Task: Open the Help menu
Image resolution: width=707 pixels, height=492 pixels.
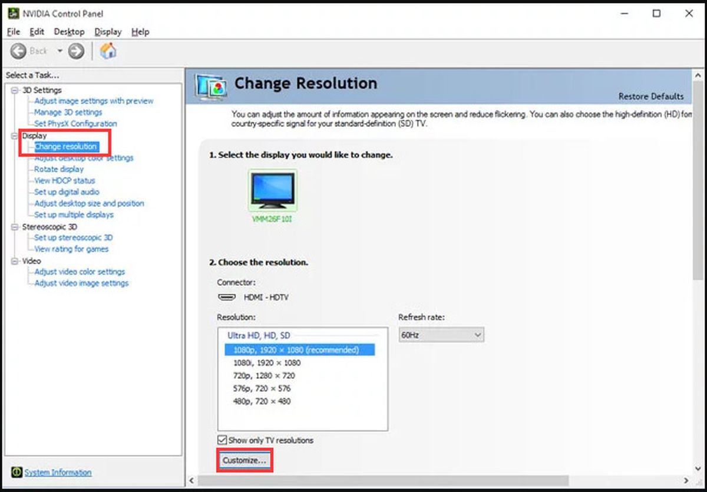Action: point(140,32)
